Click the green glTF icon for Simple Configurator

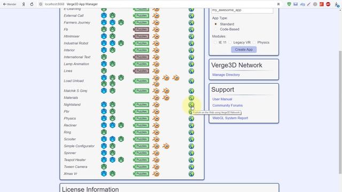[112, 146]
